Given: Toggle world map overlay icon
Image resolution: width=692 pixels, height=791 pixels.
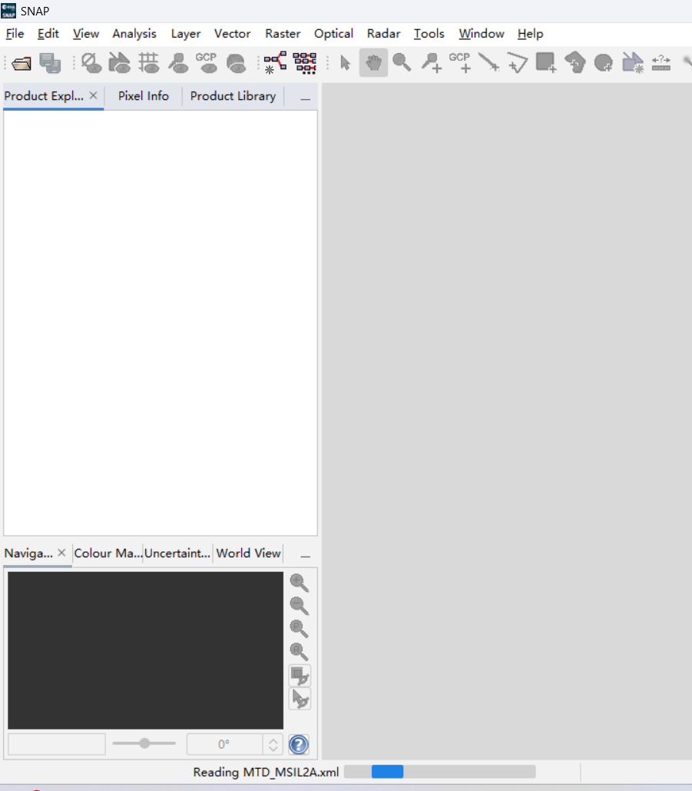Looking at the screenshot, I should [236, 63].
